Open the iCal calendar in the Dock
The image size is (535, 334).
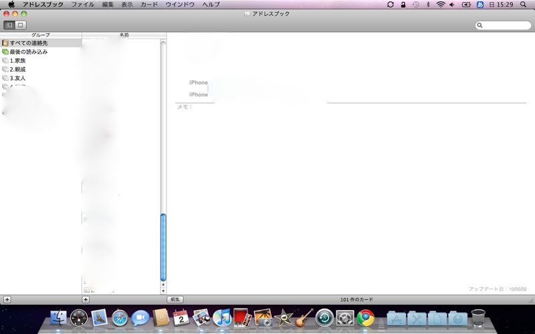point(181,318)
